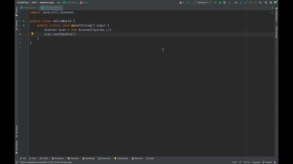This screenshot has height=164, width=293.
Task: Open the Structure tool window stripe
Action: [16, 131]
